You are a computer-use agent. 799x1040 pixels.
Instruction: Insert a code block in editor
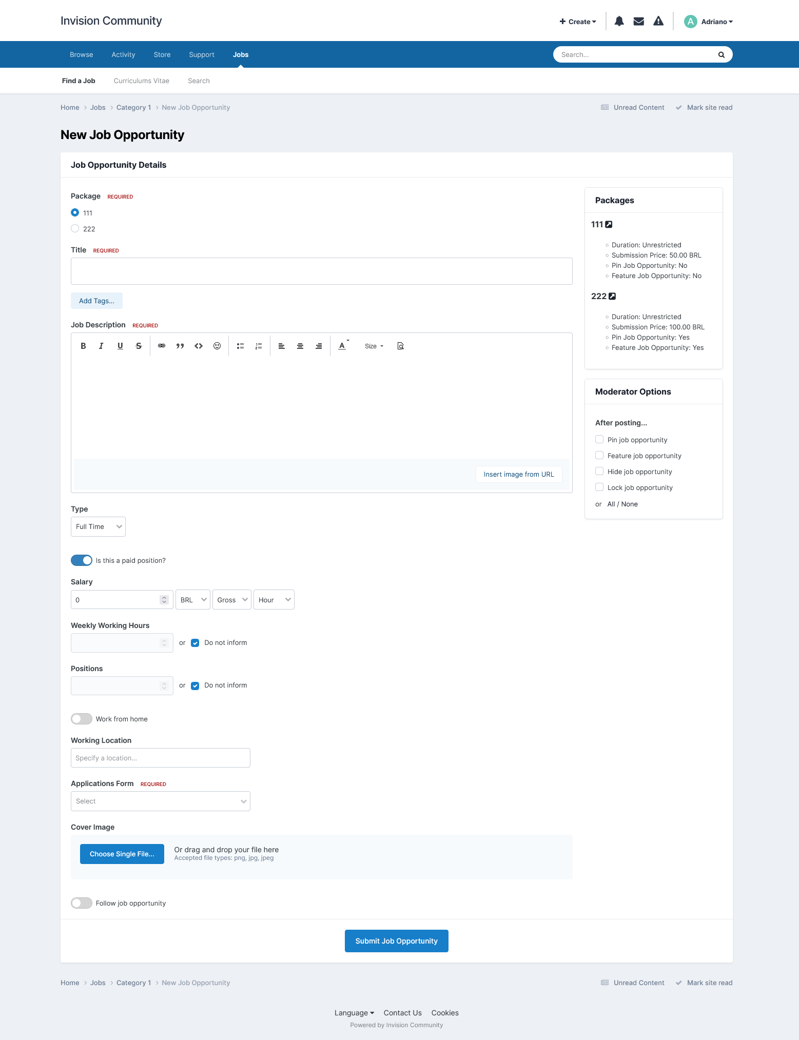(199, 346)
